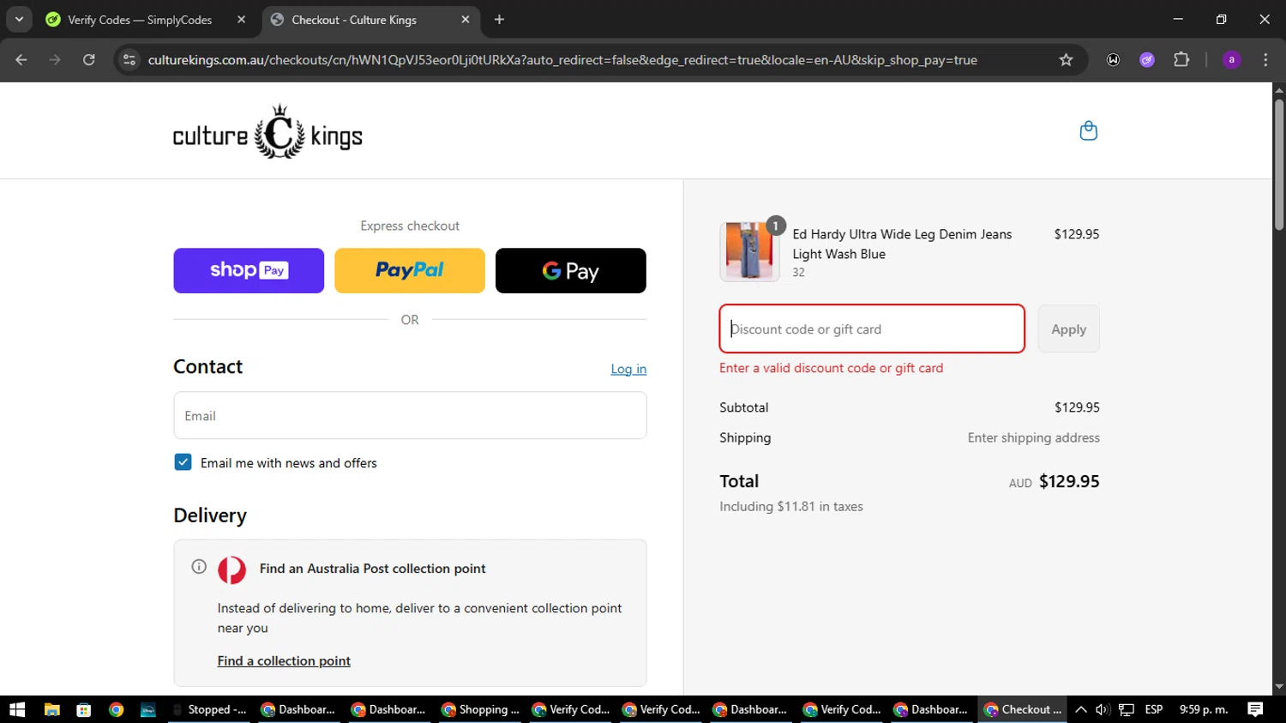Pay with the Shop Pay button
Image resolution: width=1286 pixels, height=723 pixels.
[x=249, y=270]
